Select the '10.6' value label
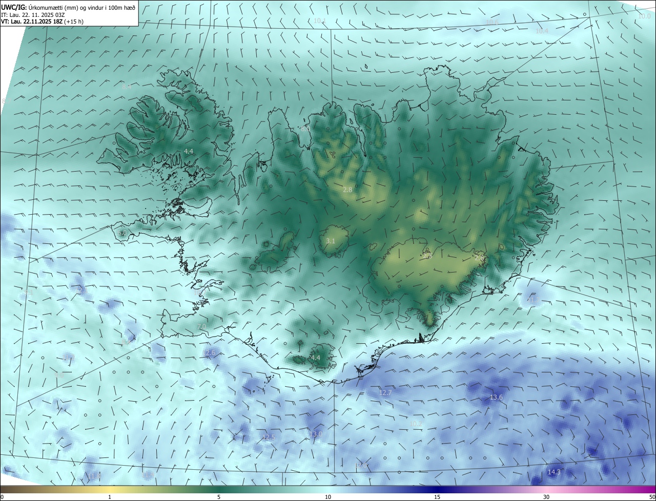Viewport: 656px width, 501px height. pos(492,23)
